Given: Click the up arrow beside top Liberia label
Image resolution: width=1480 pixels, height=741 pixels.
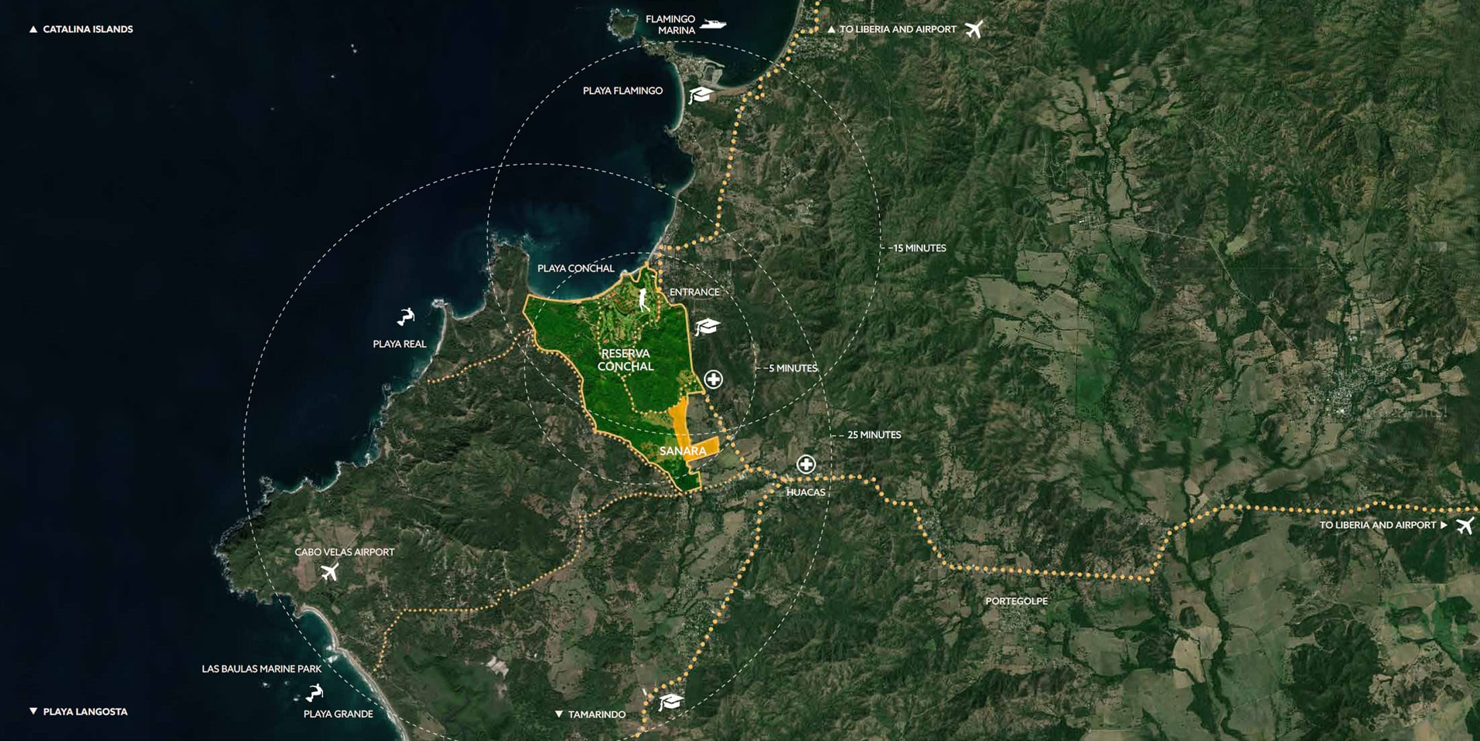Looking at the screenshot, I should pos(831,29).
